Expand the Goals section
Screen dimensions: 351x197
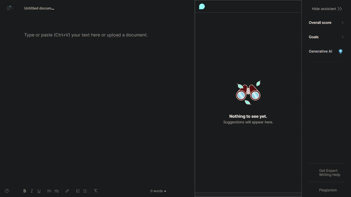[326, 37]
